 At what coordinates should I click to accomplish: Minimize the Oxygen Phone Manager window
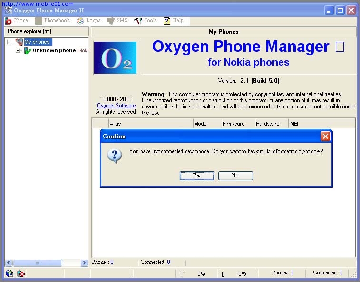coord(329,10)
